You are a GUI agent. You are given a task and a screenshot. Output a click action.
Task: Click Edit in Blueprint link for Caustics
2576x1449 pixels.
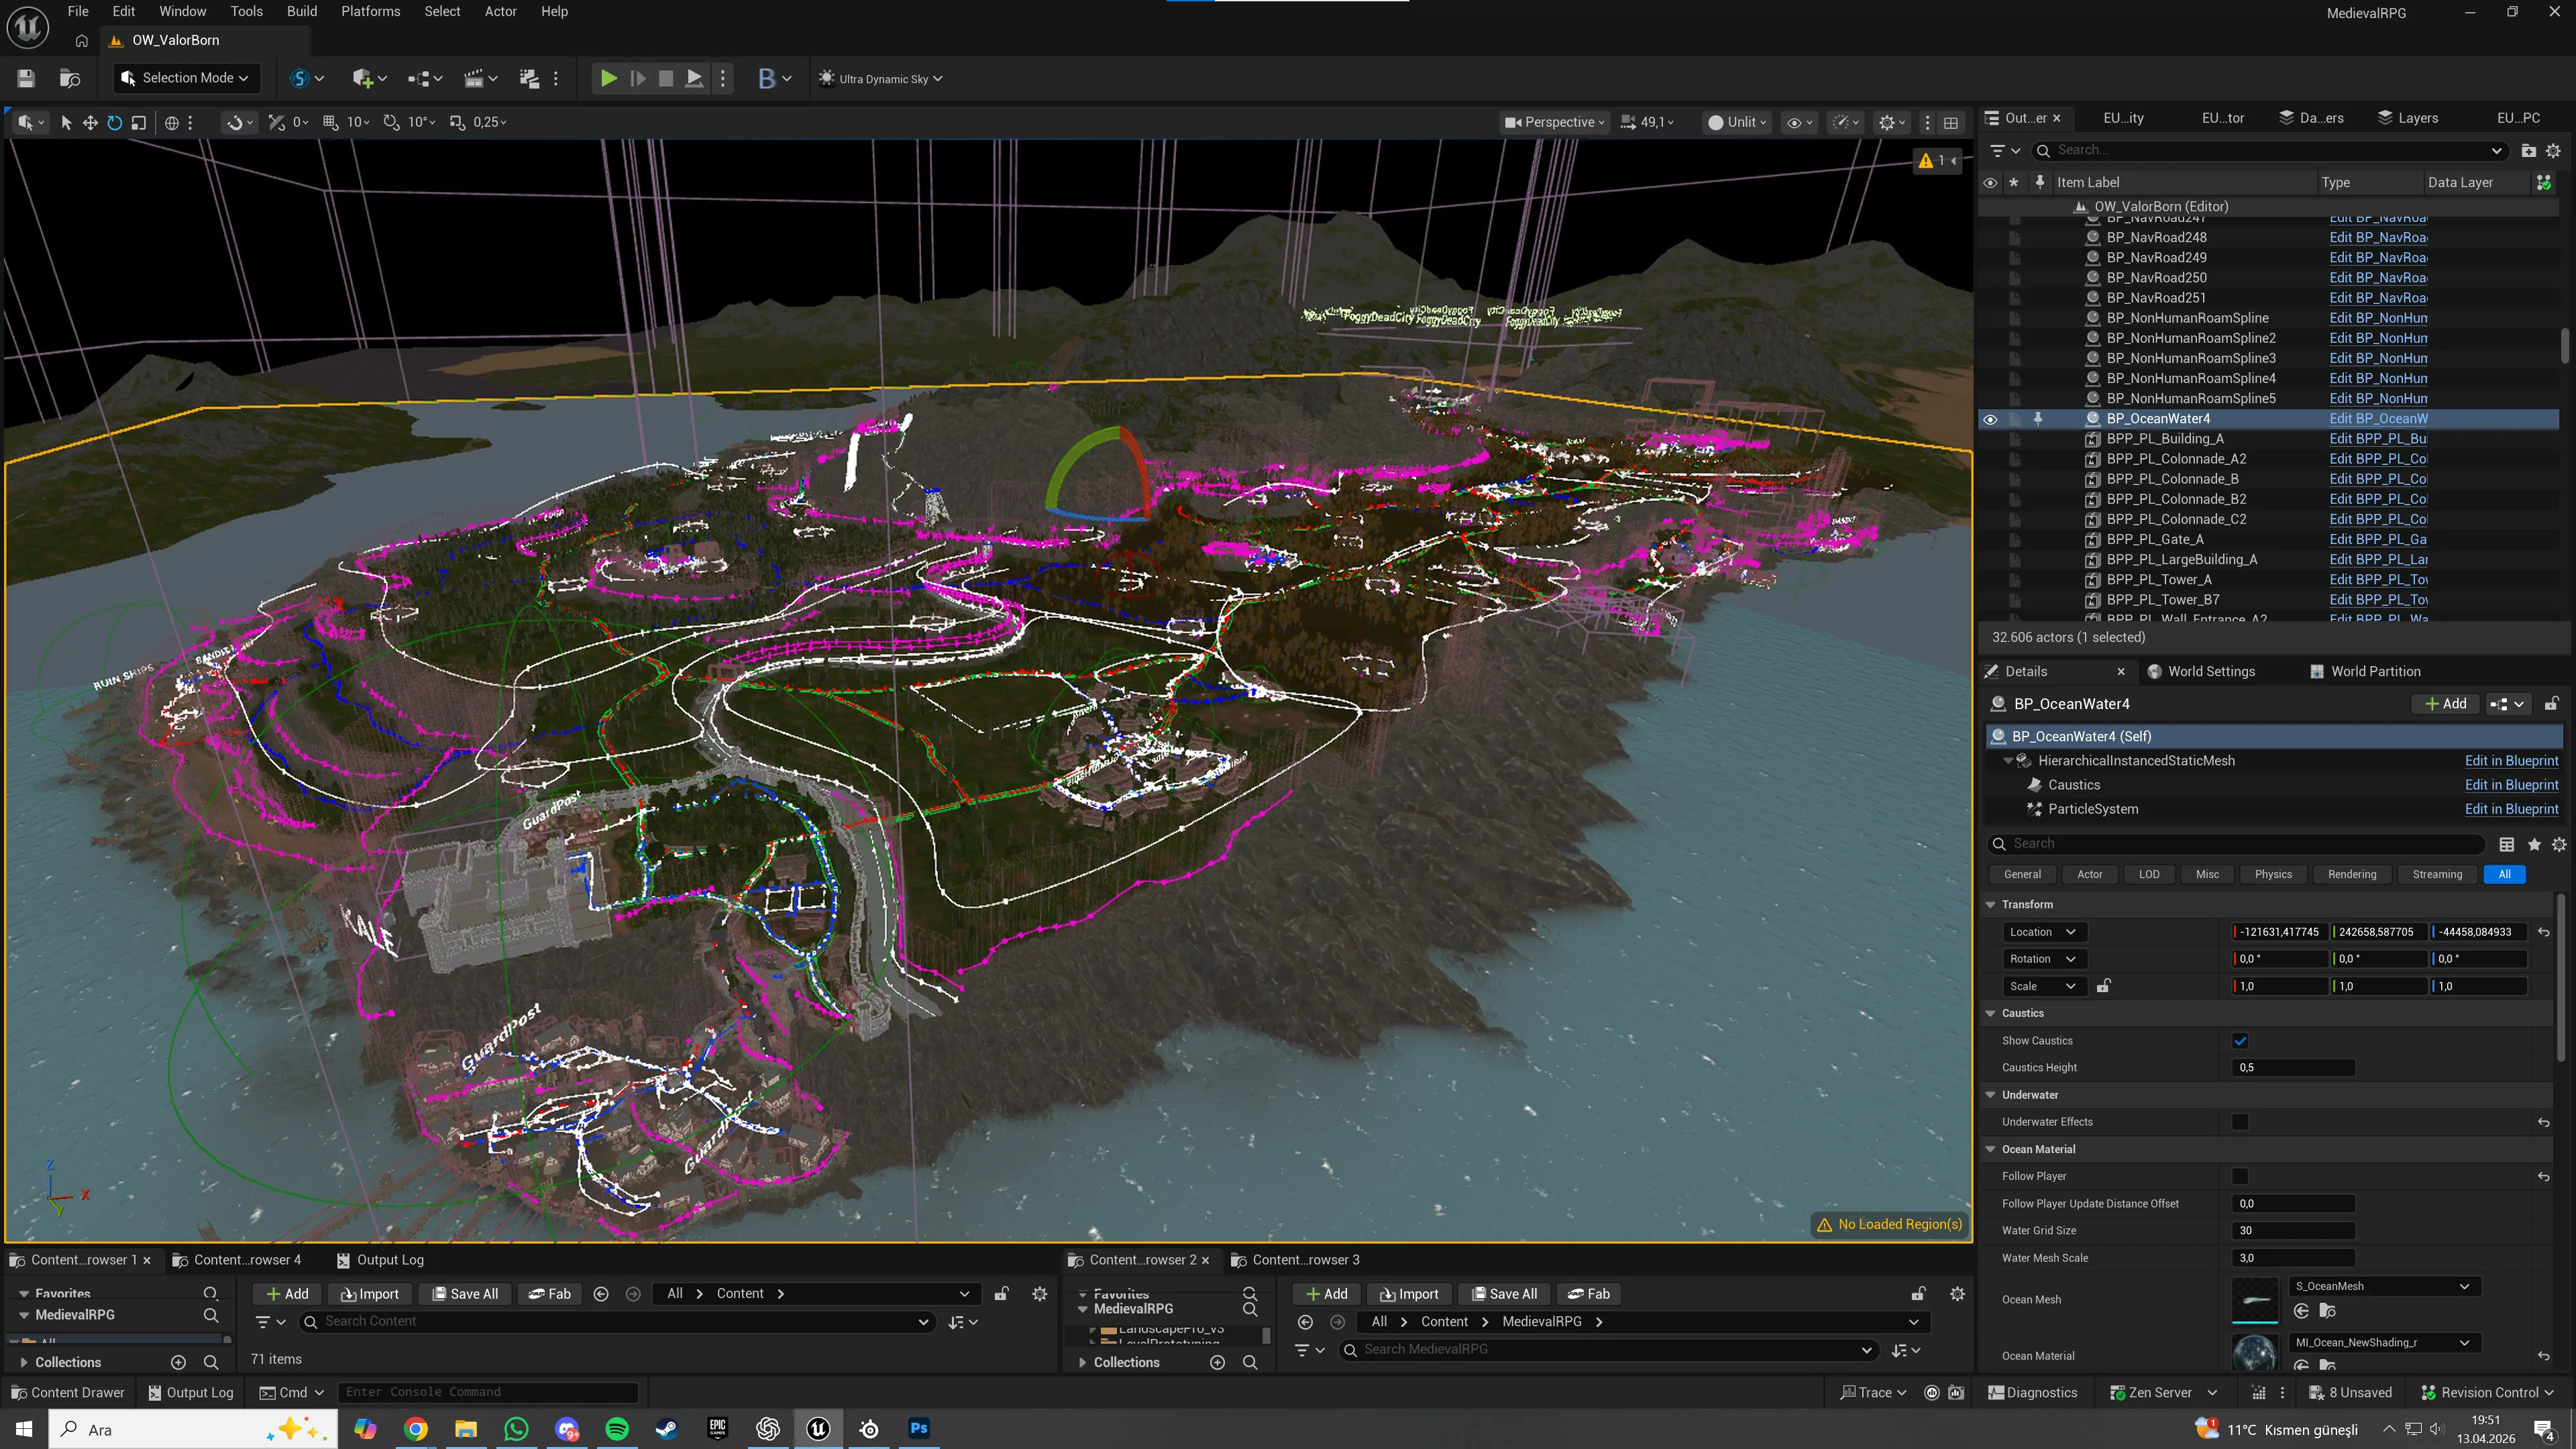pos(2511,785)
